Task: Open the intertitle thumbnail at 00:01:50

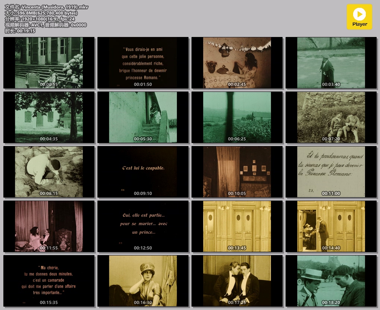Action: (143, 63)
